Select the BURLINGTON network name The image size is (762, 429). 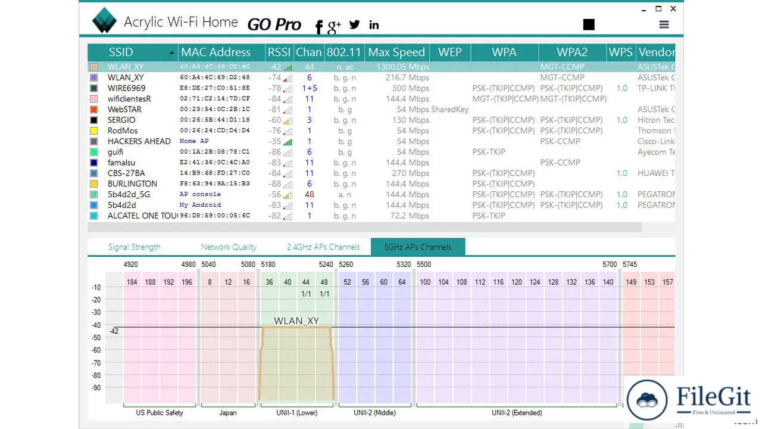(132, 184)
